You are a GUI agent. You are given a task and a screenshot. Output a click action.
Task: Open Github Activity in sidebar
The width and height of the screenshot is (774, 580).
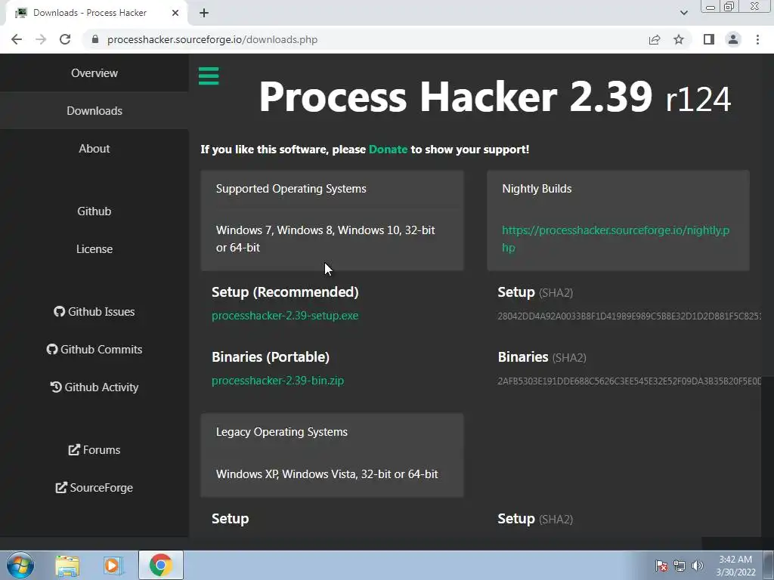tap(94, 387)
